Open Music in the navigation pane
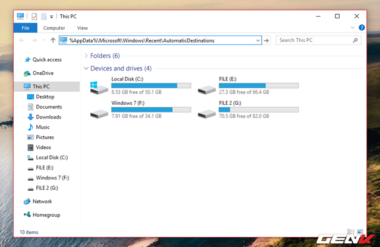 tap(39, 127)
